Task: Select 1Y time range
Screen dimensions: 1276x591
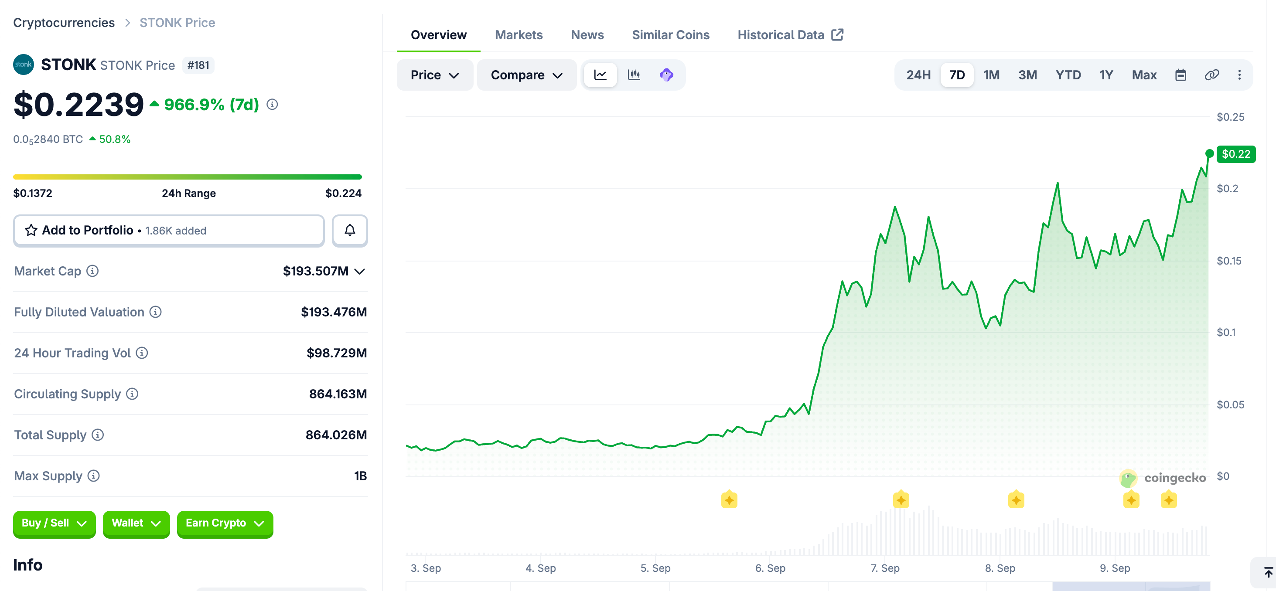Action: [1106, 75]
